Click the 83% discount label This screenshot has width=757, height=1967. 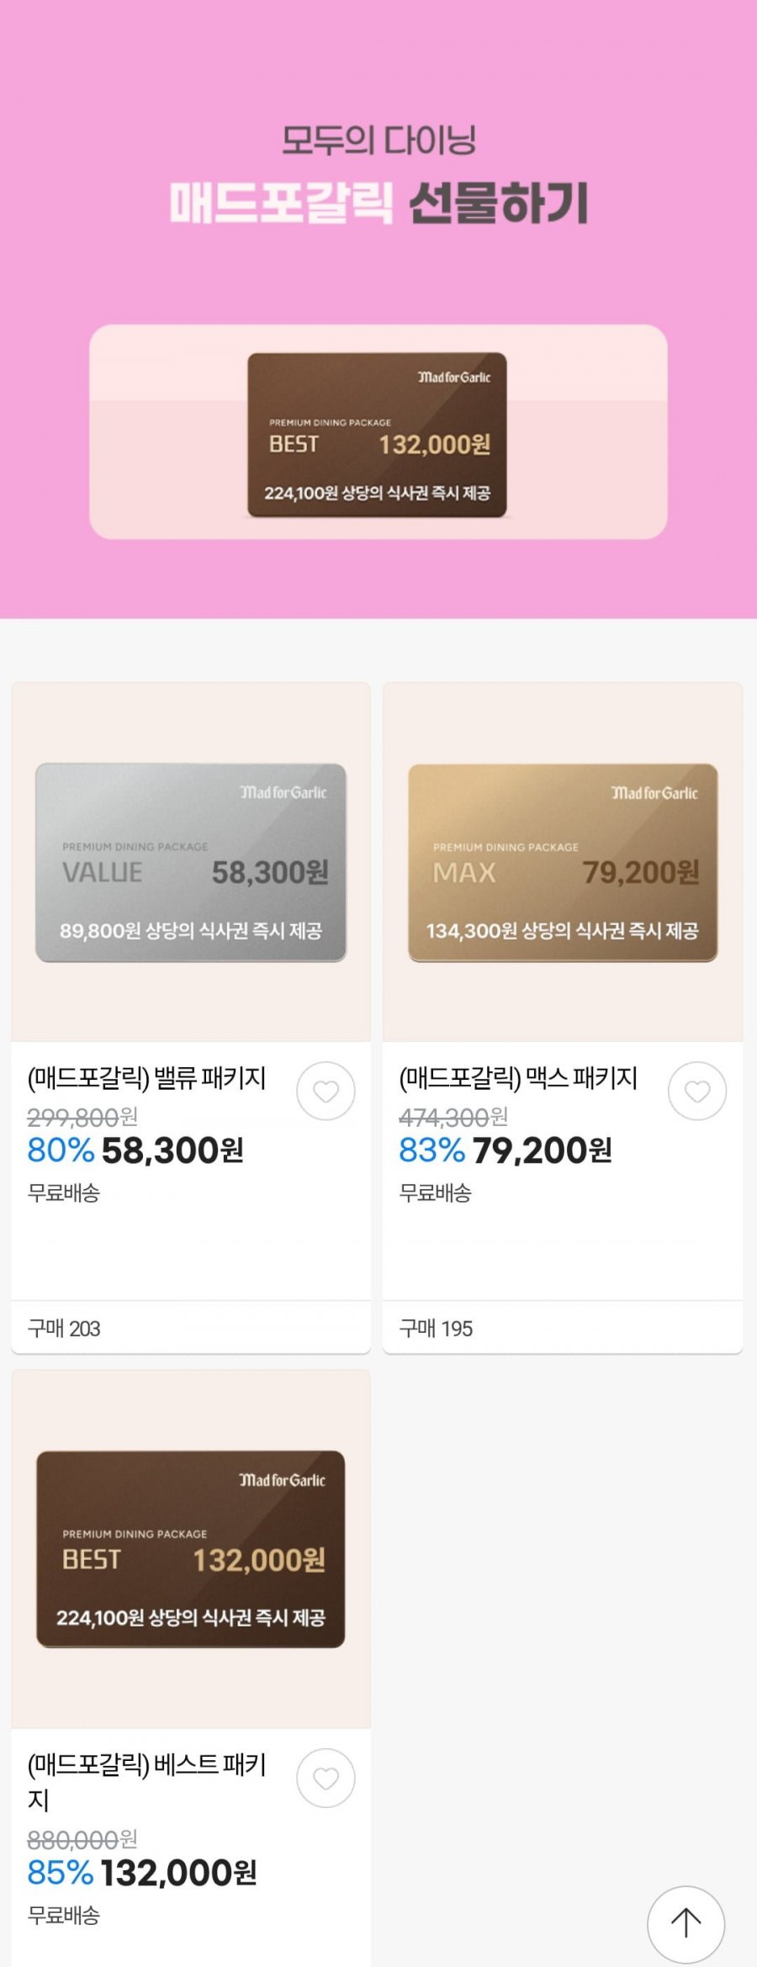click(431, 1150)
